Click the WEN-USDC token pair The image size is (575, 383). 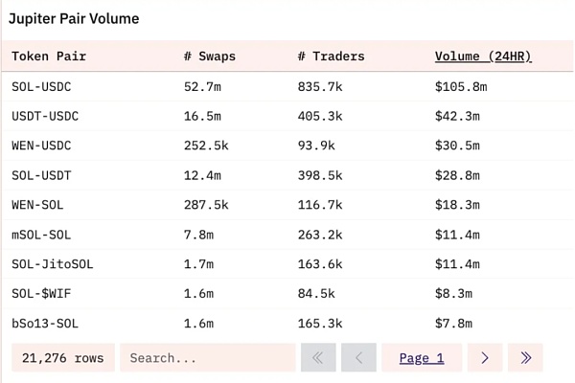point(41,146)
